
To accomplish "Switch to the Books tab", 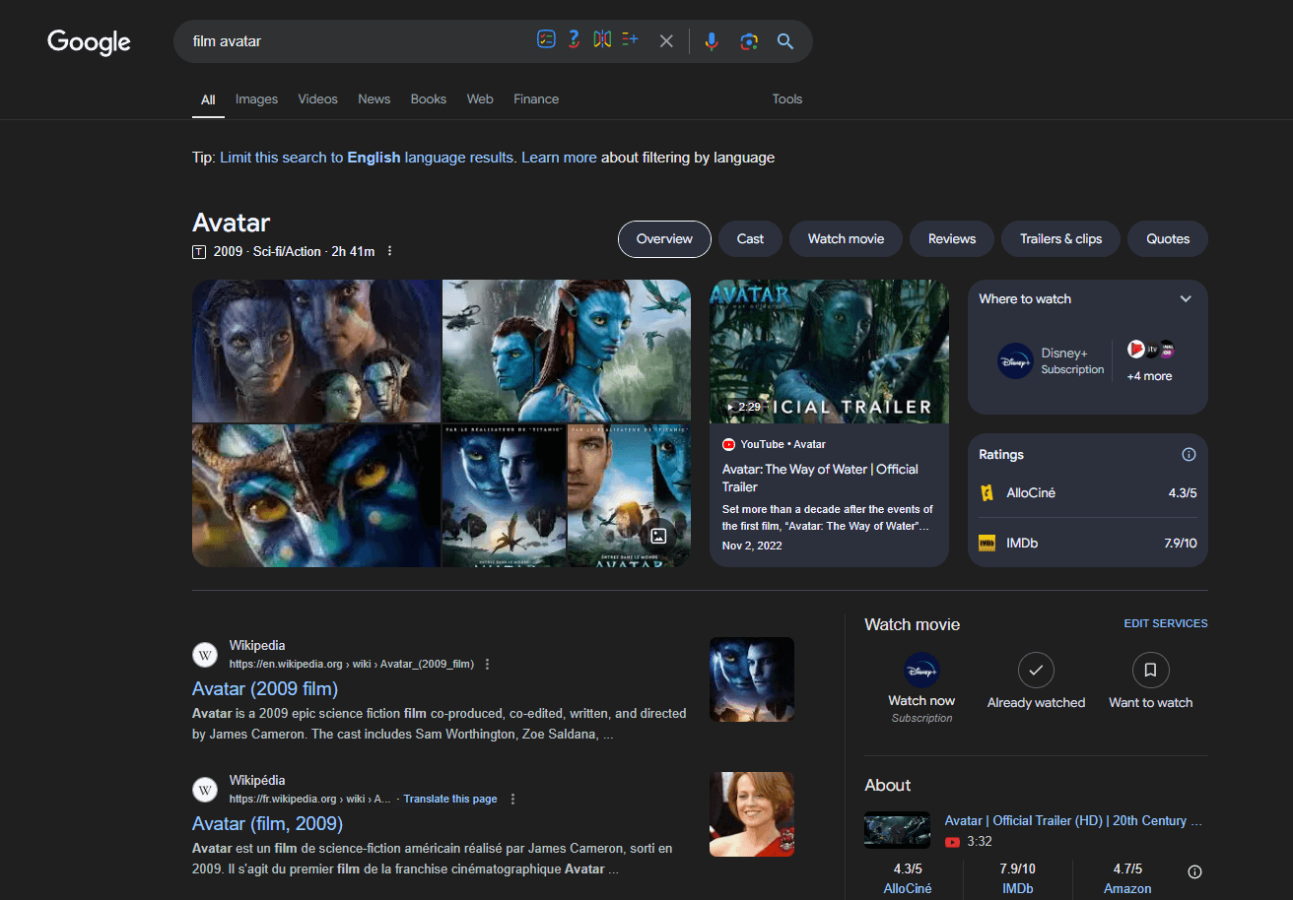I will pos(429,98).
